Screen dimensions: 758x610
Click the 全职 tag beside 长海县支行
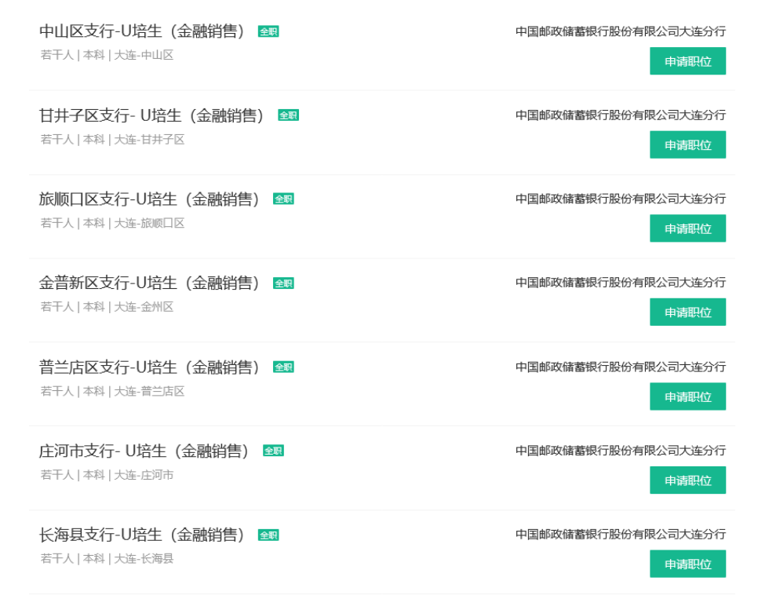click(x=268, y=535)
